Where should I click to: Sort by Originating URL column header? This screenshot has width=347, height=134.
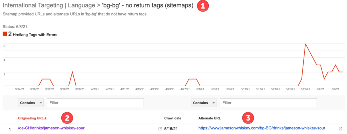click(x=31, y=118)
